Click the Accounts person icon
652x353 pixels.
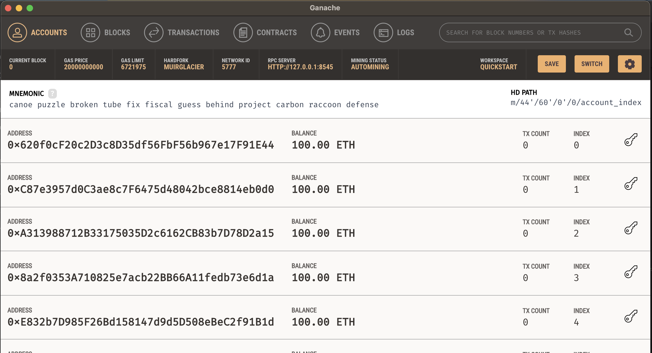coord(17,32)
